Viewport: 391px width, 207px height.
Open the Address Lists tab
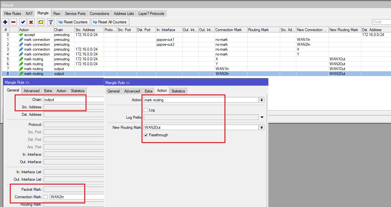pos(124,14)
